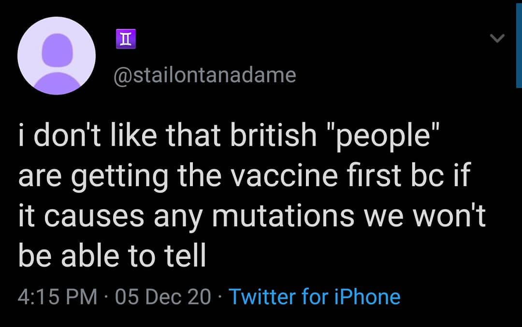Open the tweet options chevron menu

pyautogui.click(x=497, y=38)
